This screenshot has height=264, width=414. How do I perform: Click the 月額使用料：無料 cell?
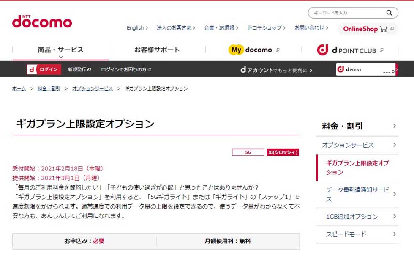228,241
